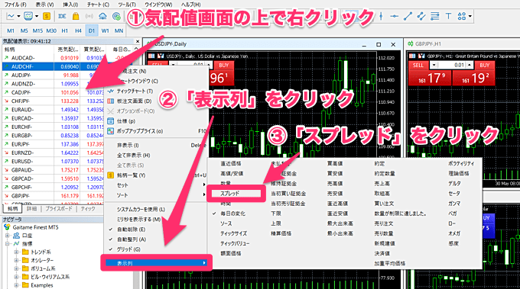This screenshot has height=289, width=520.
Task: Toggle 自動削除 (E) auto-remove option
Action: point(131,230)
